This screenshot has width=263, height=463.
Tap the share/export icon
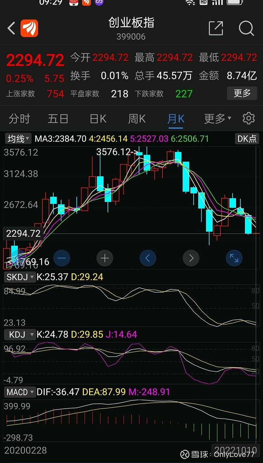pyautogui.click(x=216, y=28)
